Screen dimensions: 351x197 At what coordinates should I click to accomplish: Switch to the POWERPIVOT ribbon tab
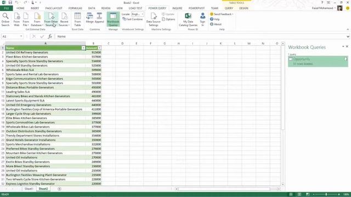coord(196,8)
